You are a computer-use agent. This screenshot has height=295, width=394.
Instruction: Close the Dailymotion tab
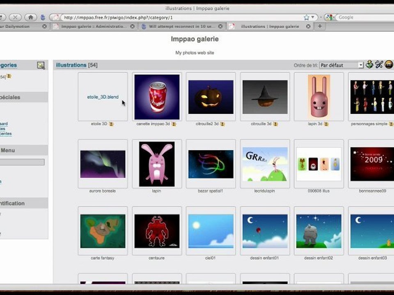[44, 26]
